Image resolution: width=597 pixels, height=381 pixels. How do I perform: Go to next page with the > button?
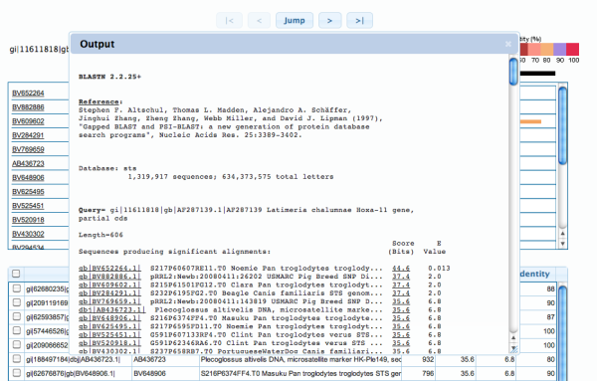click(x=329, y=21)
